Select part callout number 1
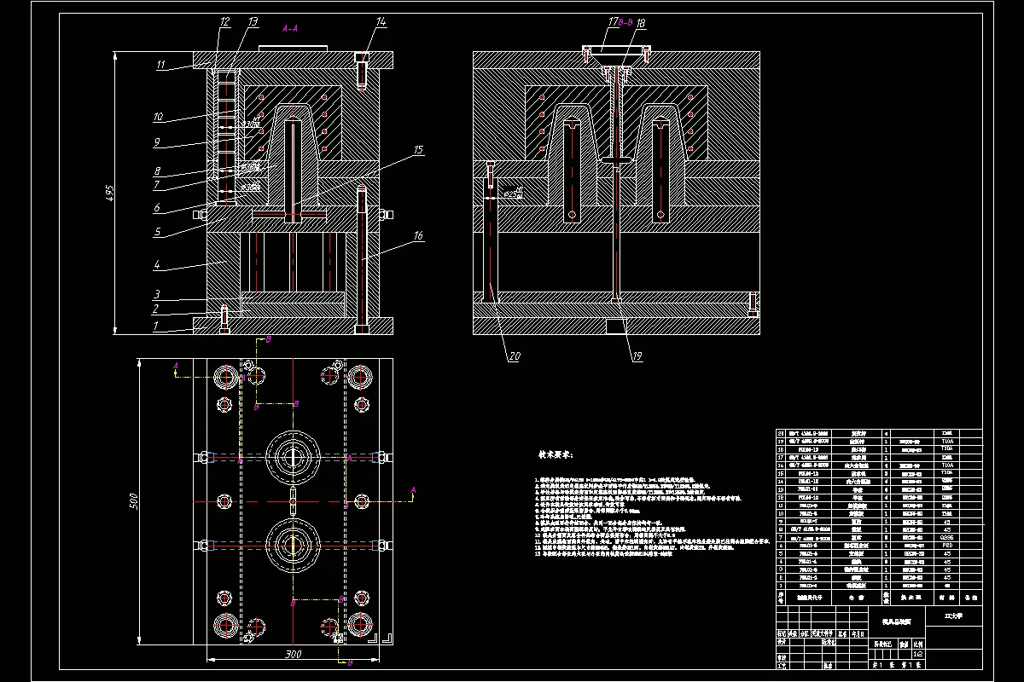 point(155,326)
